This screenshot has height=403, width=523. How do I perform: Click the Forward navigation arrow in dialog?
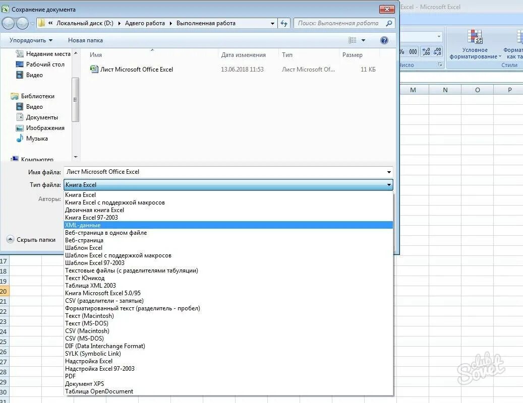(x=22, y=23)
